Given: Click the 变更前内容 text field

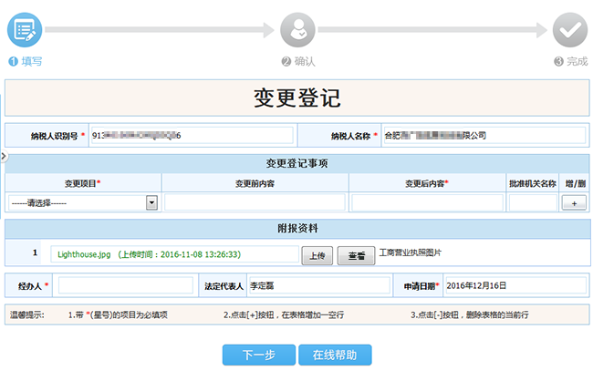Looking at the screenshot, I should click(255, 202).
